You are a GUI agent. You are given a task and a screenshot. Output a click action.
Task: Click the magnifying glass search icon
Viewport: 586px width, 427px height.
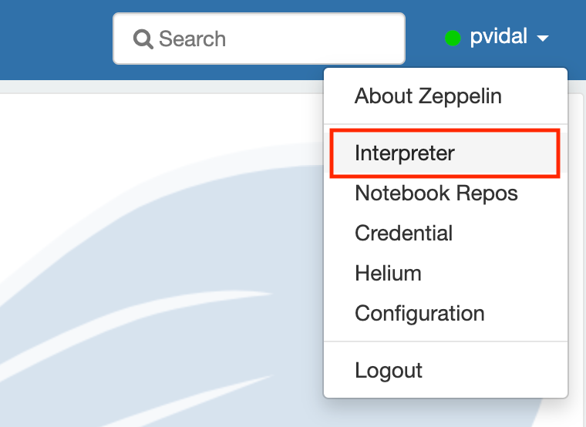(143, 39)
